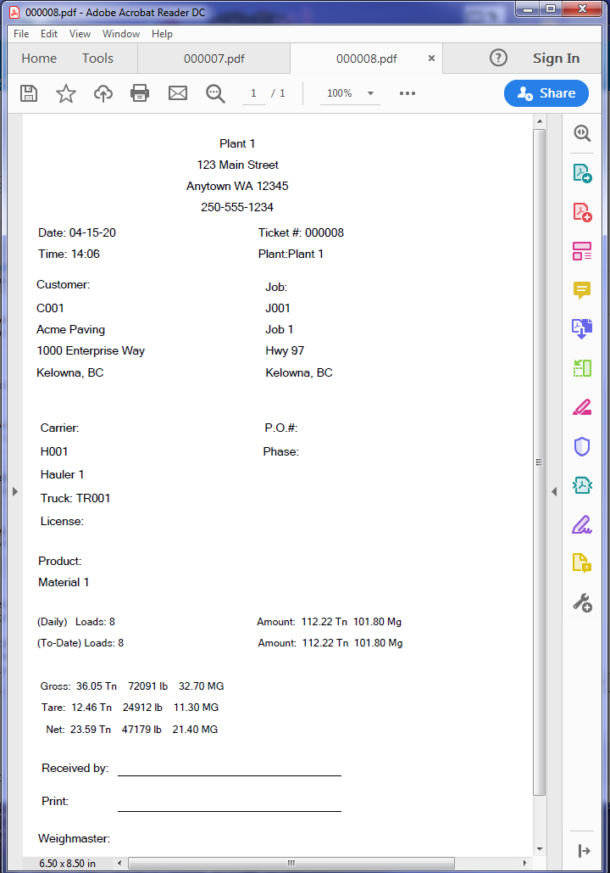
Task: Collapse the right-hand tools panel
Action: (554, 491)
